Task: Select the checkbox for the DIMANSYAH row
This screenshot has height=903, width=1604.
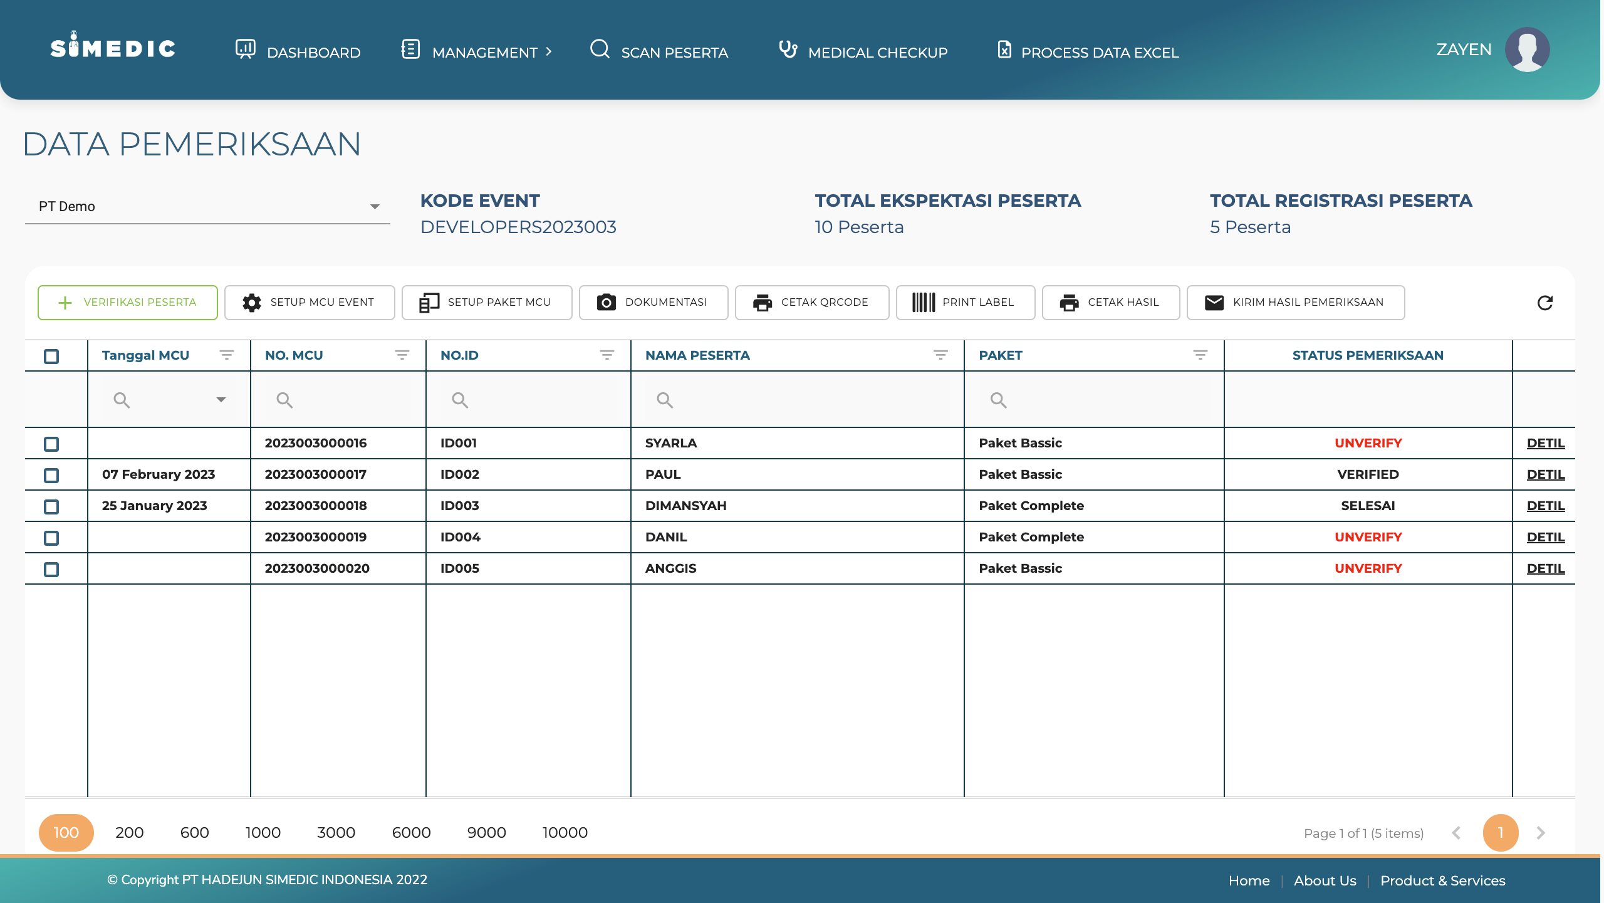Action: [x=51, y=507]
